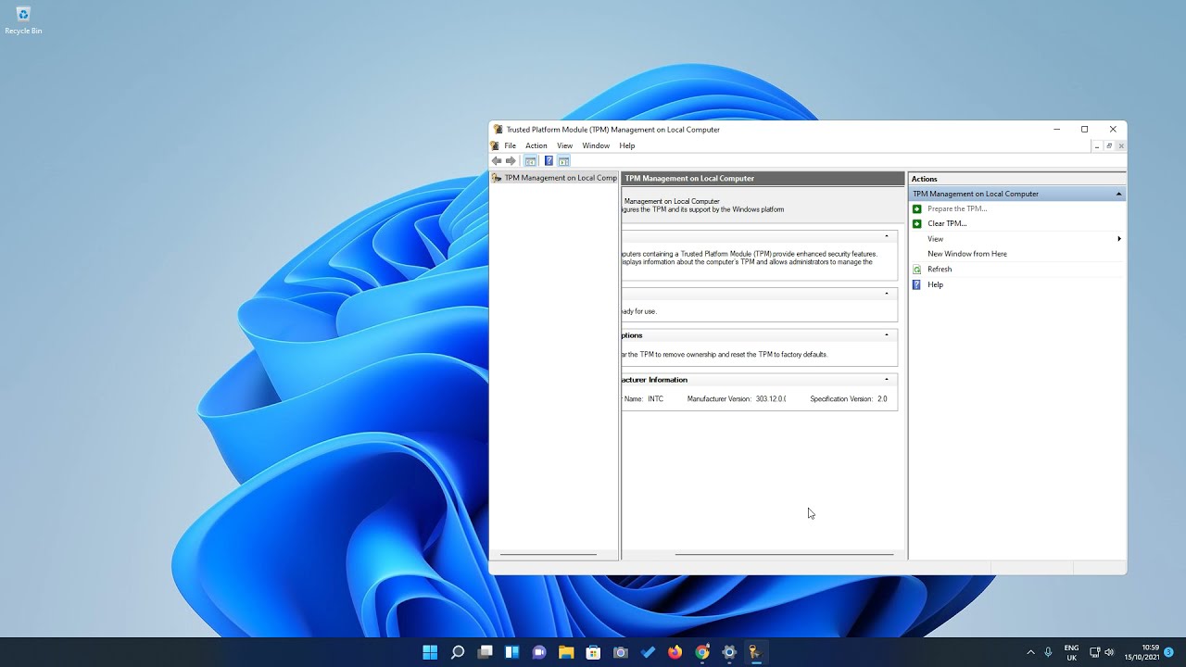Click Prepare the TPM... in the Actions pane
Screen dimensions: 1186x667
coord(957,208)
